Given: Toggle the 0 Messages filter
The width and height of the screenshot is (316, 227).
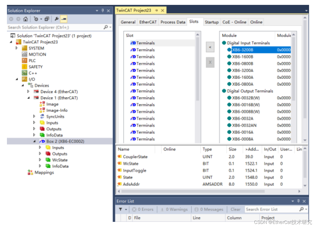Looking at the screenshot, I should click(x=209, y=209).
